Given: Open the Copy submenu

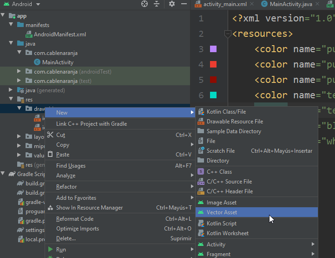Looking at the screenshot, I should (120, 145).
